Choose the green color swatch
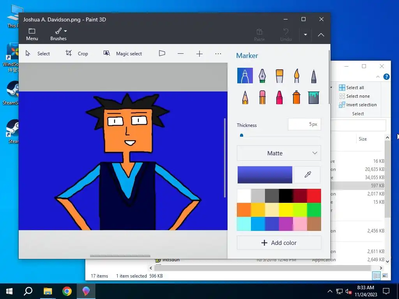 (314, 210)
